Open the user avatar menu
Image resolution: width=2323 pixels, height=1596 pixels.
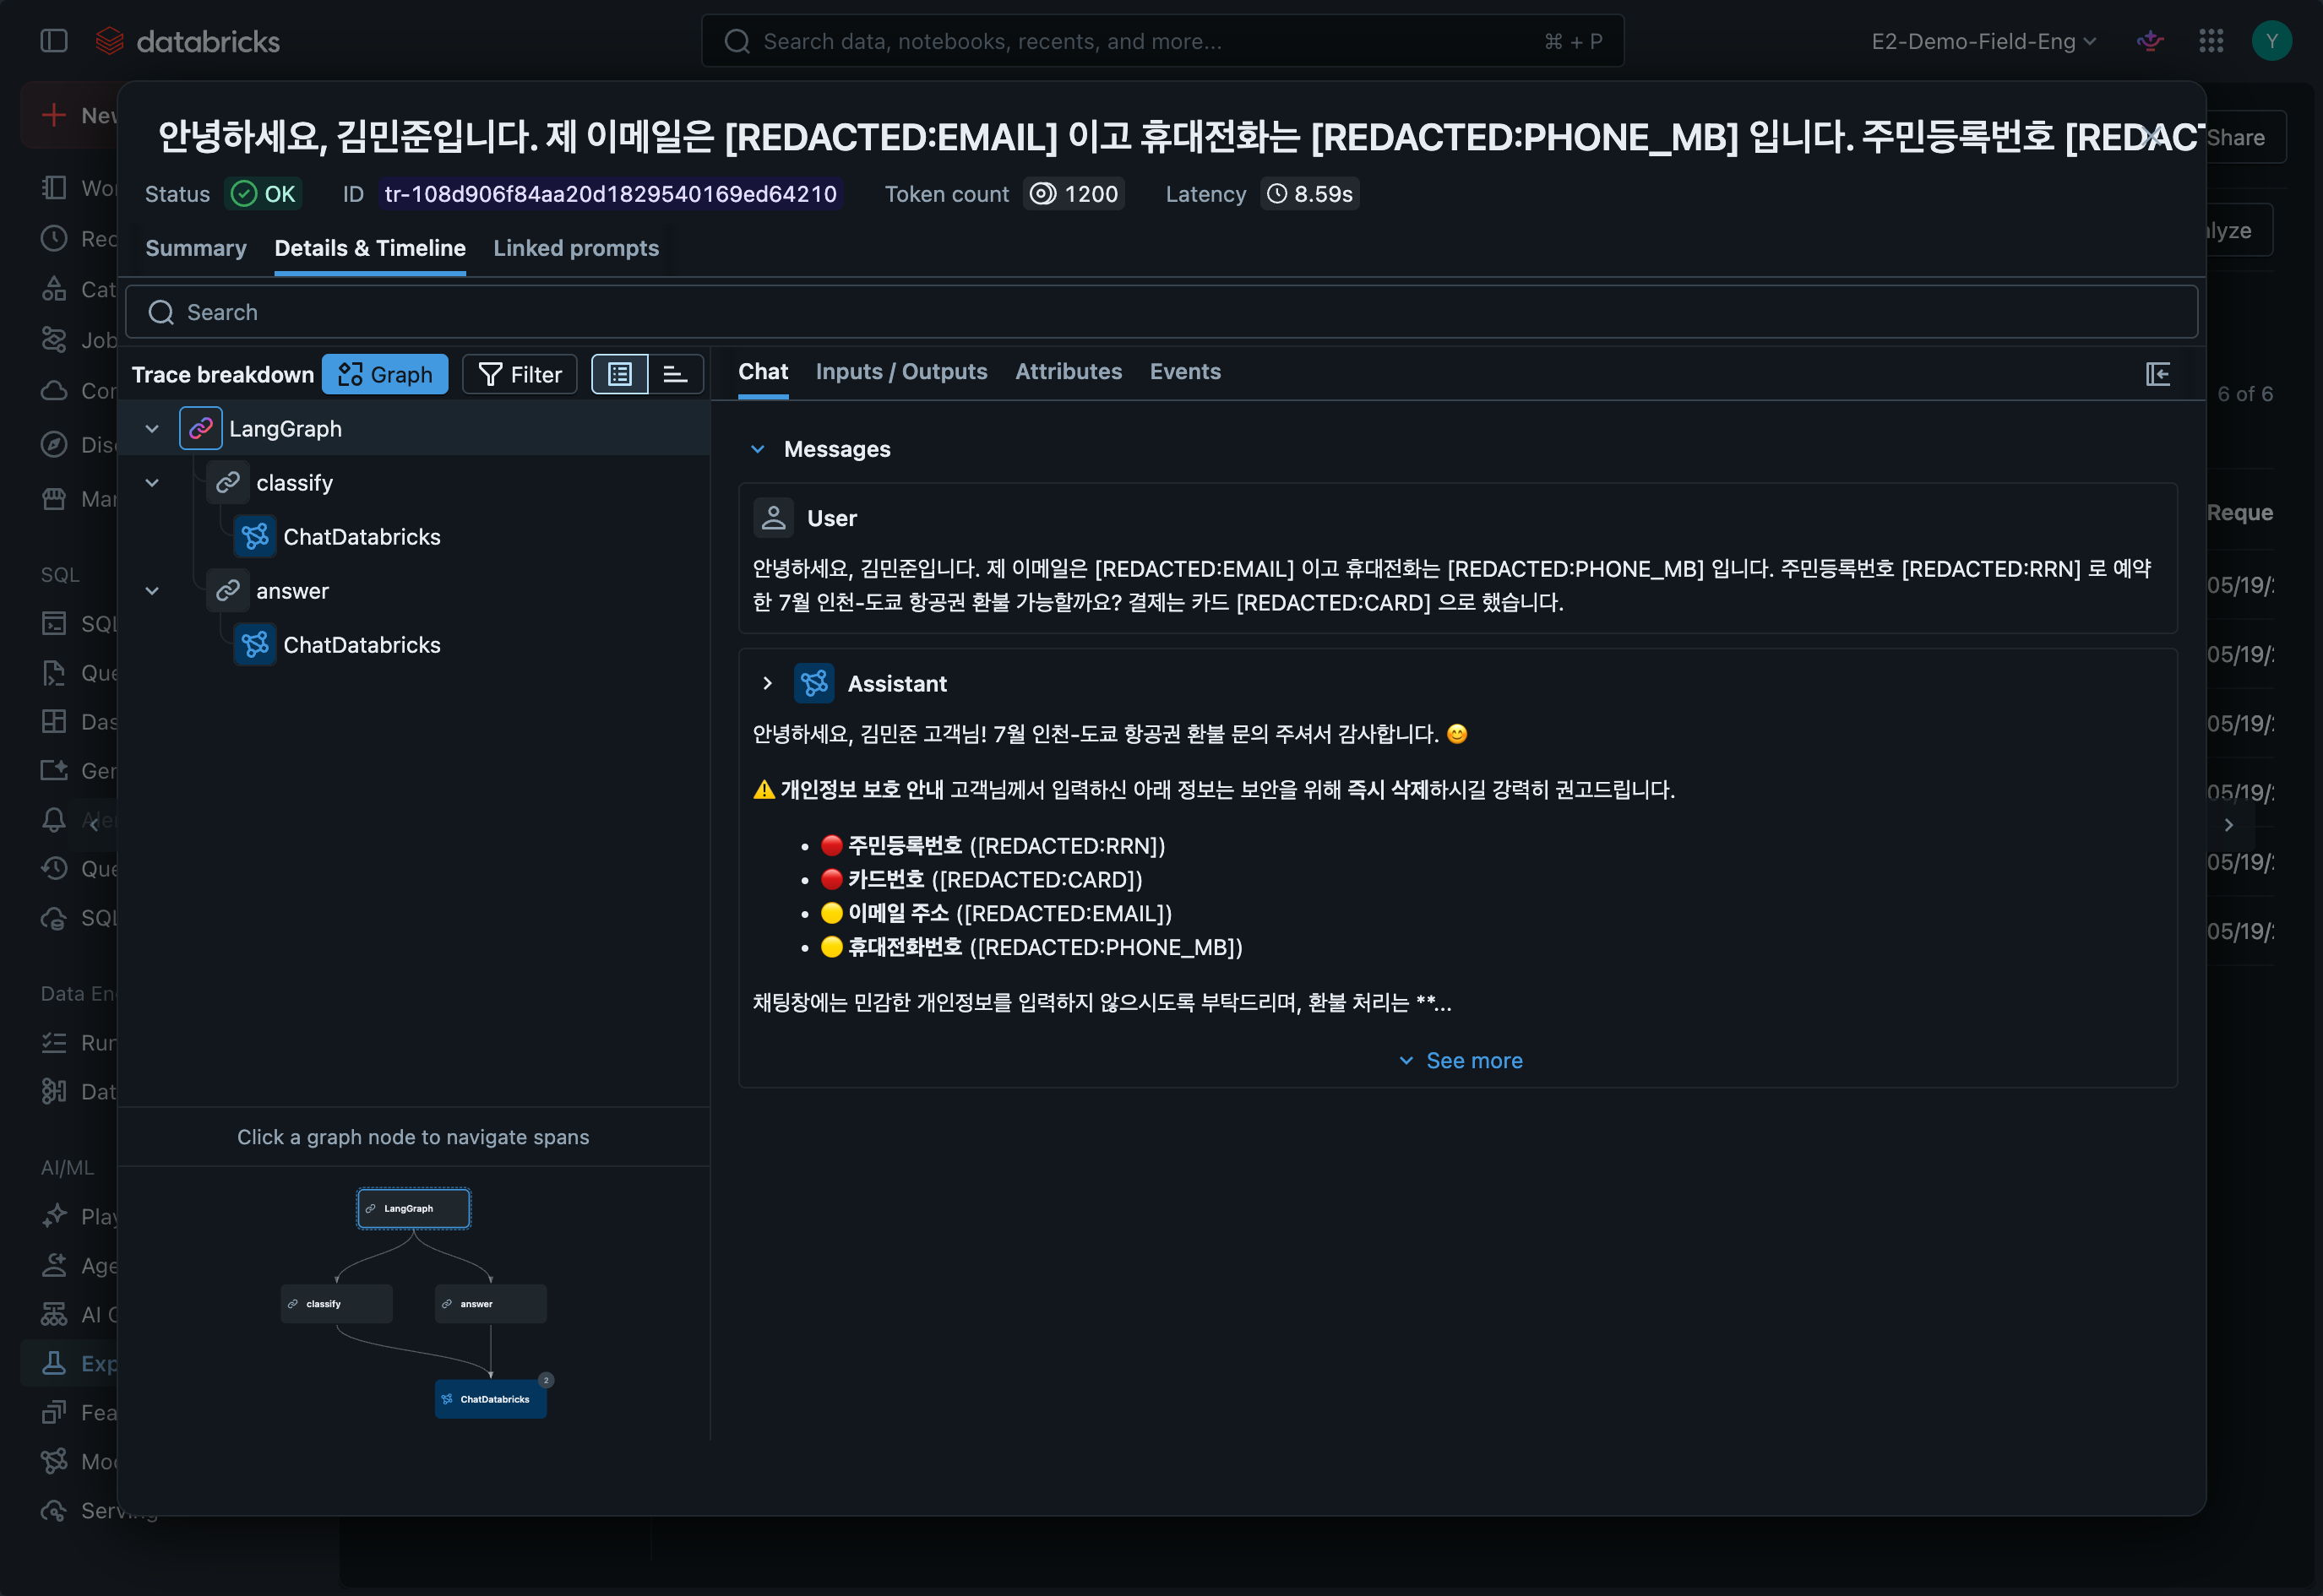coord(2272,41)
